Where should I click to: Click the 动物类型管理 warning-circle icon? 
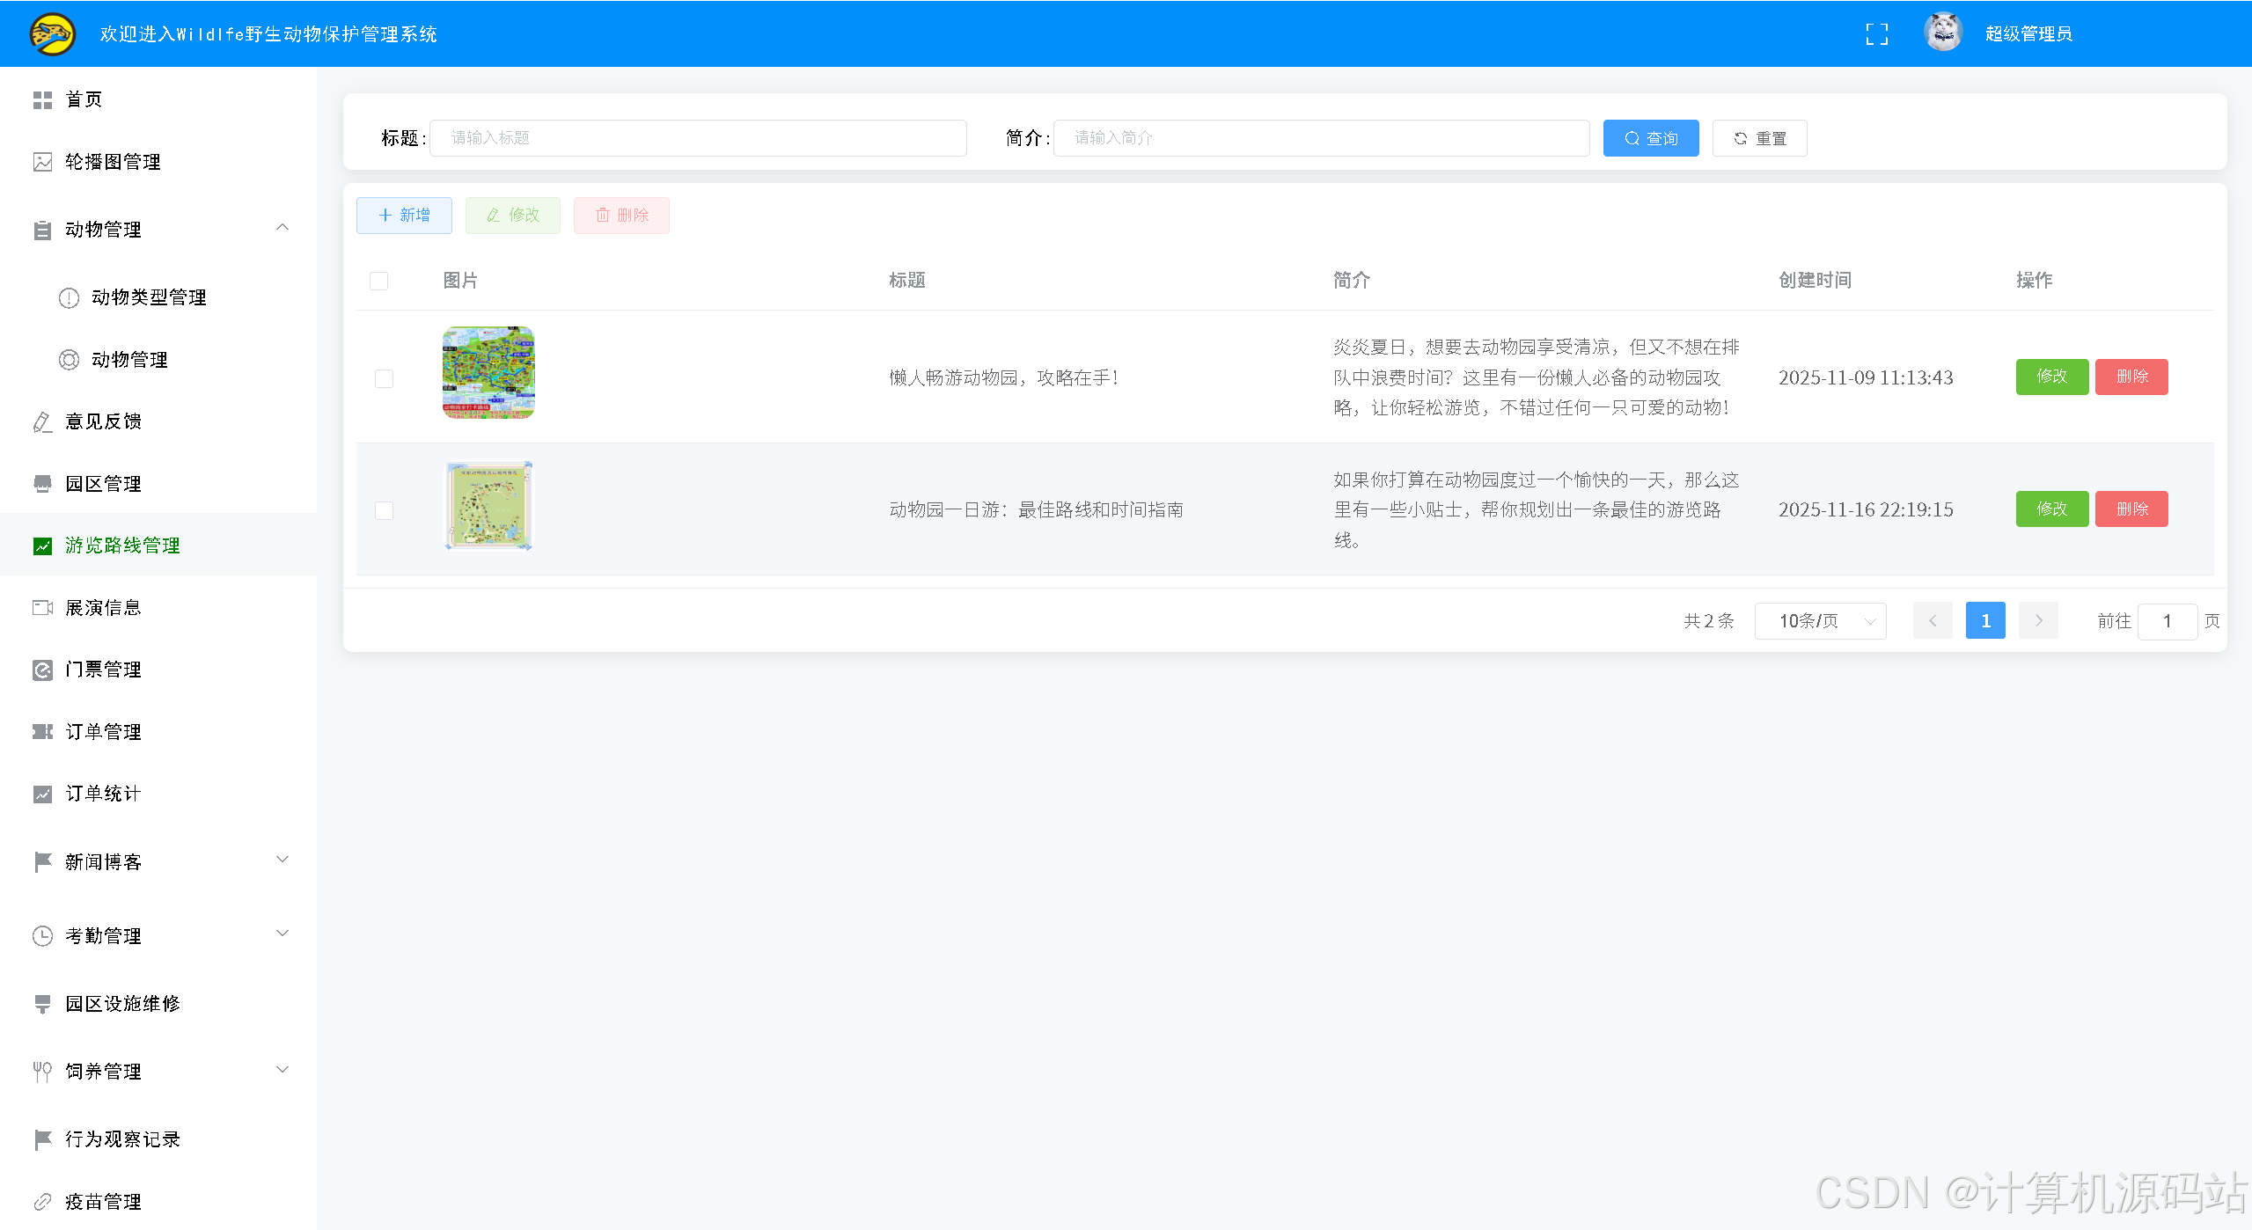coord(69,298)
